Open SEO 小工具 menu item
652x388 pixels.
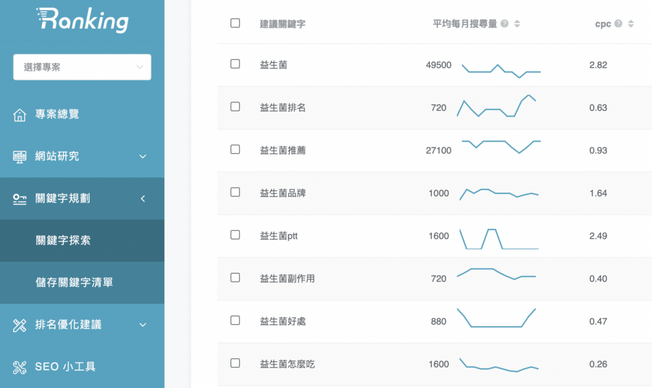click(x=82, y=367)
